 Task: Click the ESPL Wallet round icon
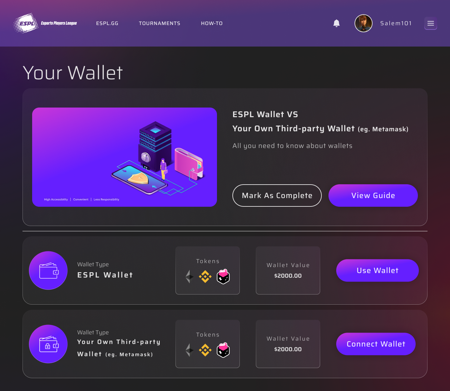click(48, 270)
